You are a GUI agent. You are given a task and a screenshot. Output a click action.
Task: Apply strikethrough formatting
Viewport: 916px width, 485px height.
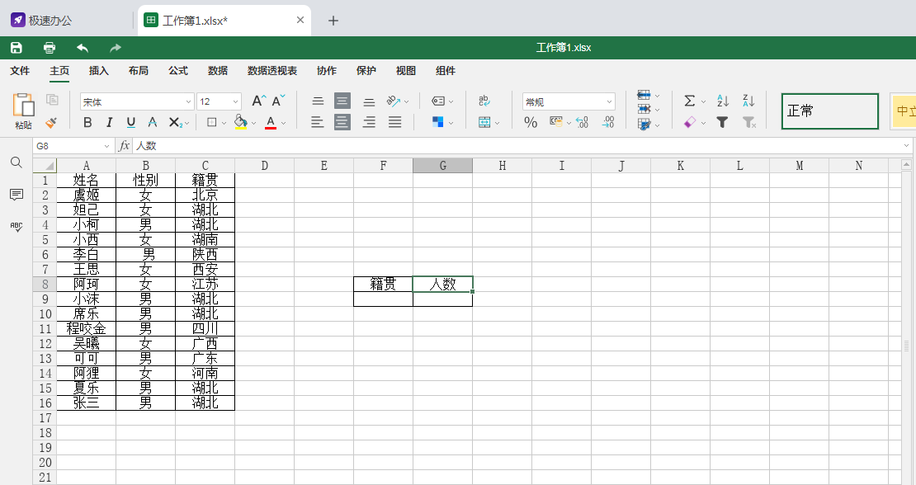tap(153, 122)
